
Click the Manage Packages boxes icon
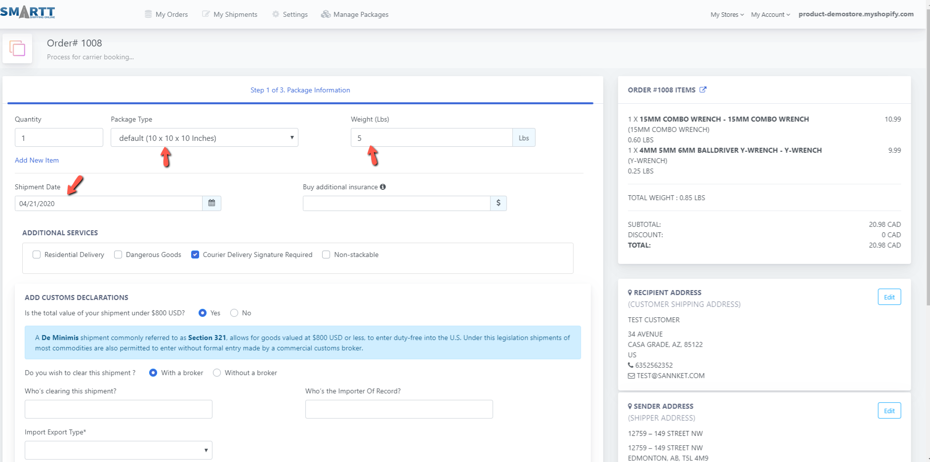pyautogui.click(x=326, y=14)
